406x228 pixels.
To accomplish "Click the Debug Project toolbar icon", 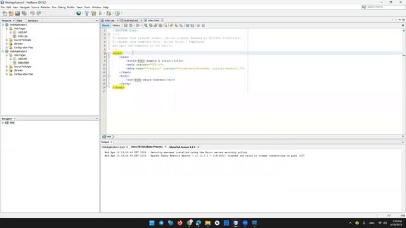I will [x=108, y=13].
